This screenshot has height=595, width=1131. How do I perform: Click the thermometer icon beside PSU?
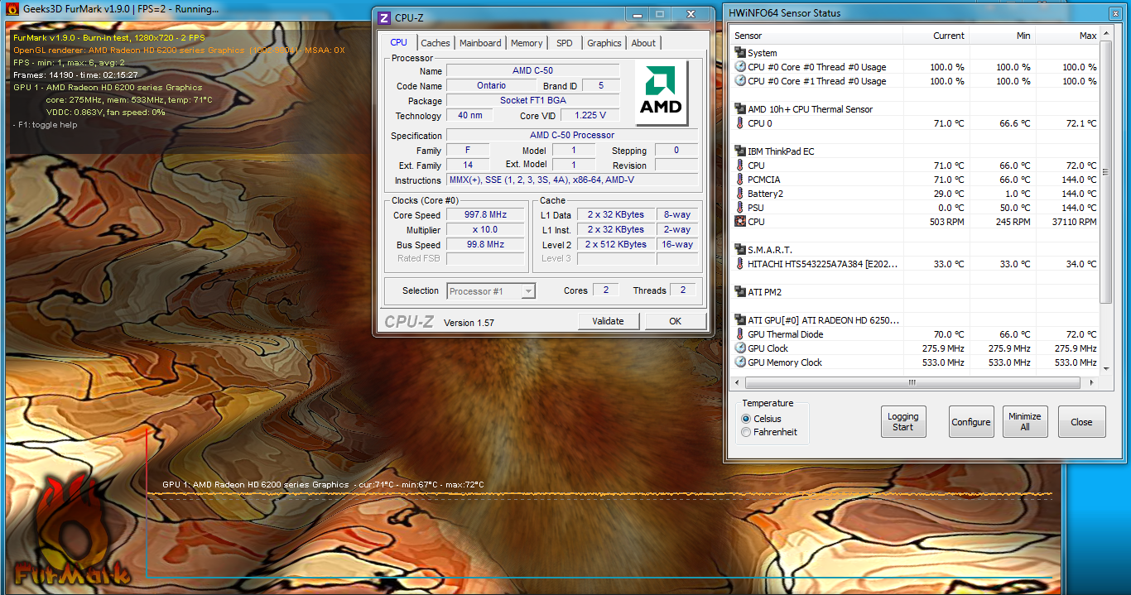pyautogui.click(x=740, y=208)
